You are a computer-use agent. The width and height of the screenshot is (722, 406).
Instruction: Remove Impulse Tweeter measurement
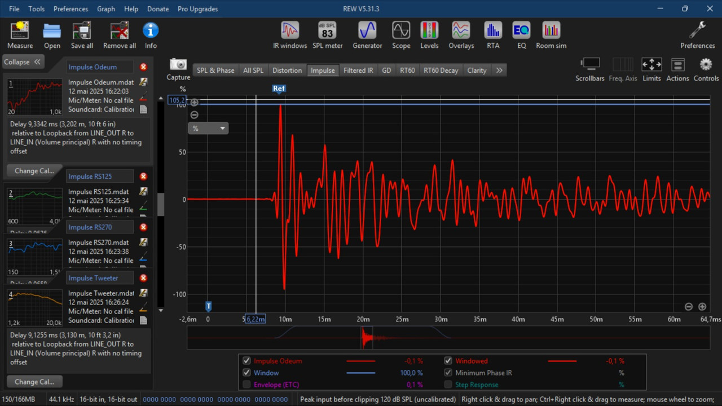point(143,278)
